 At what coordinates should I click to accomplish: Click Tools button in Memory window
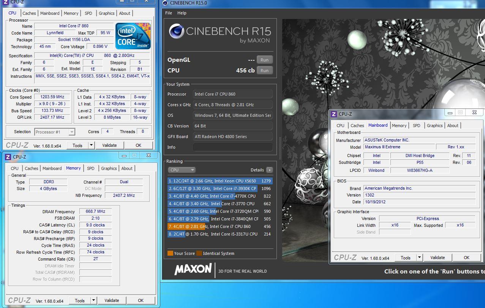coord(80,300)
